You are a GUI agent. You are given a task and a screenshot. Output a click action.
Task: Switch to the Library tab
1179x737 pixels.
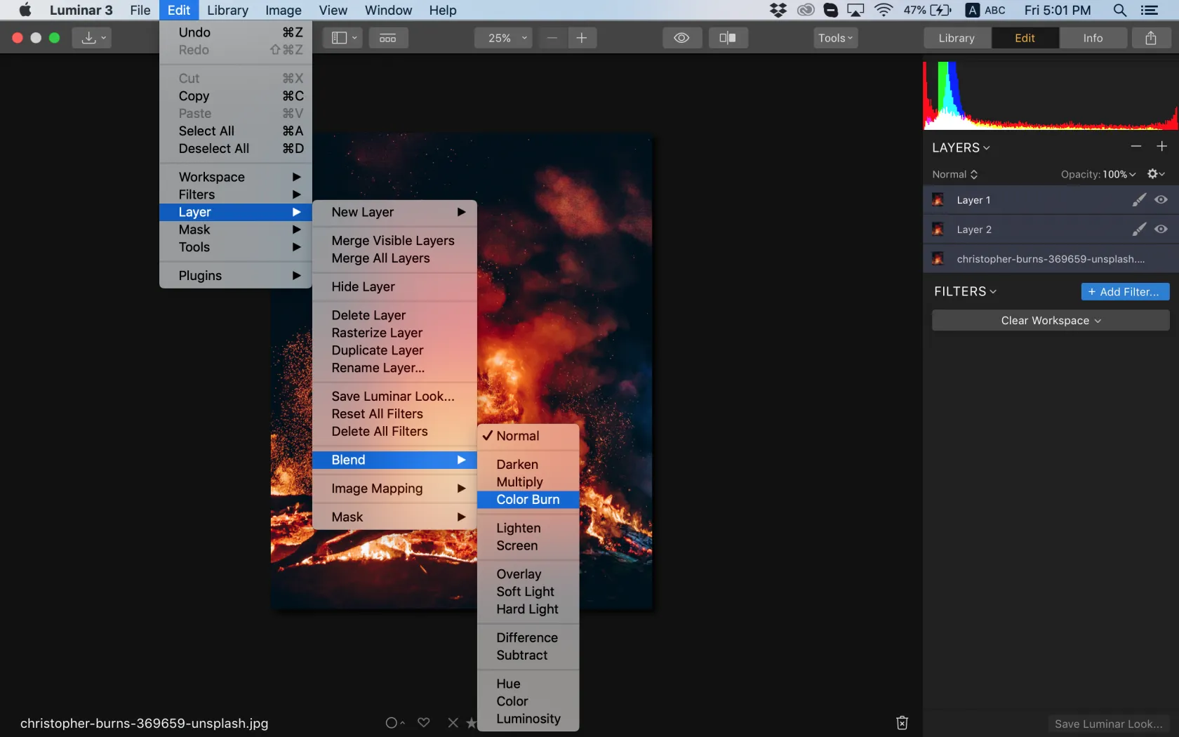point(957,38)
